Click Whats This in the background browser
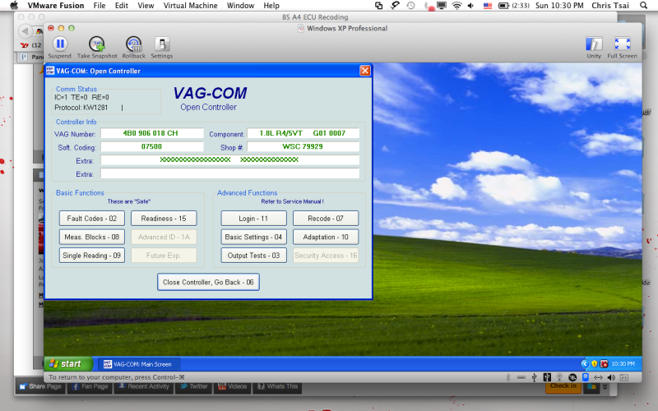 [277, 386]
